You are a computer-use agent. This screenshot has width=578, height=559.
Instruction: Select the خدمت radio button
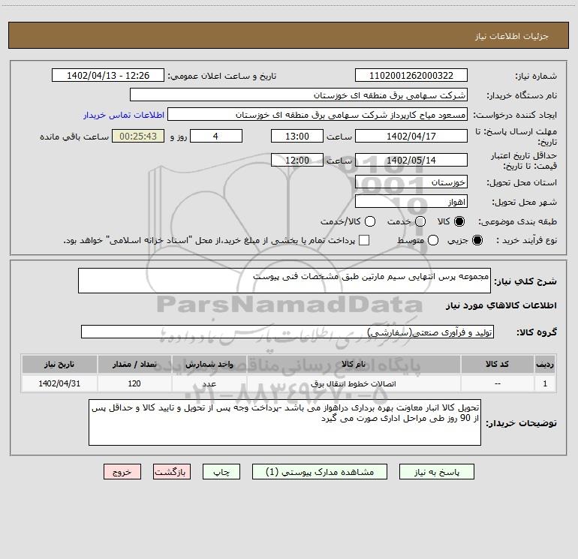(420, 221)
